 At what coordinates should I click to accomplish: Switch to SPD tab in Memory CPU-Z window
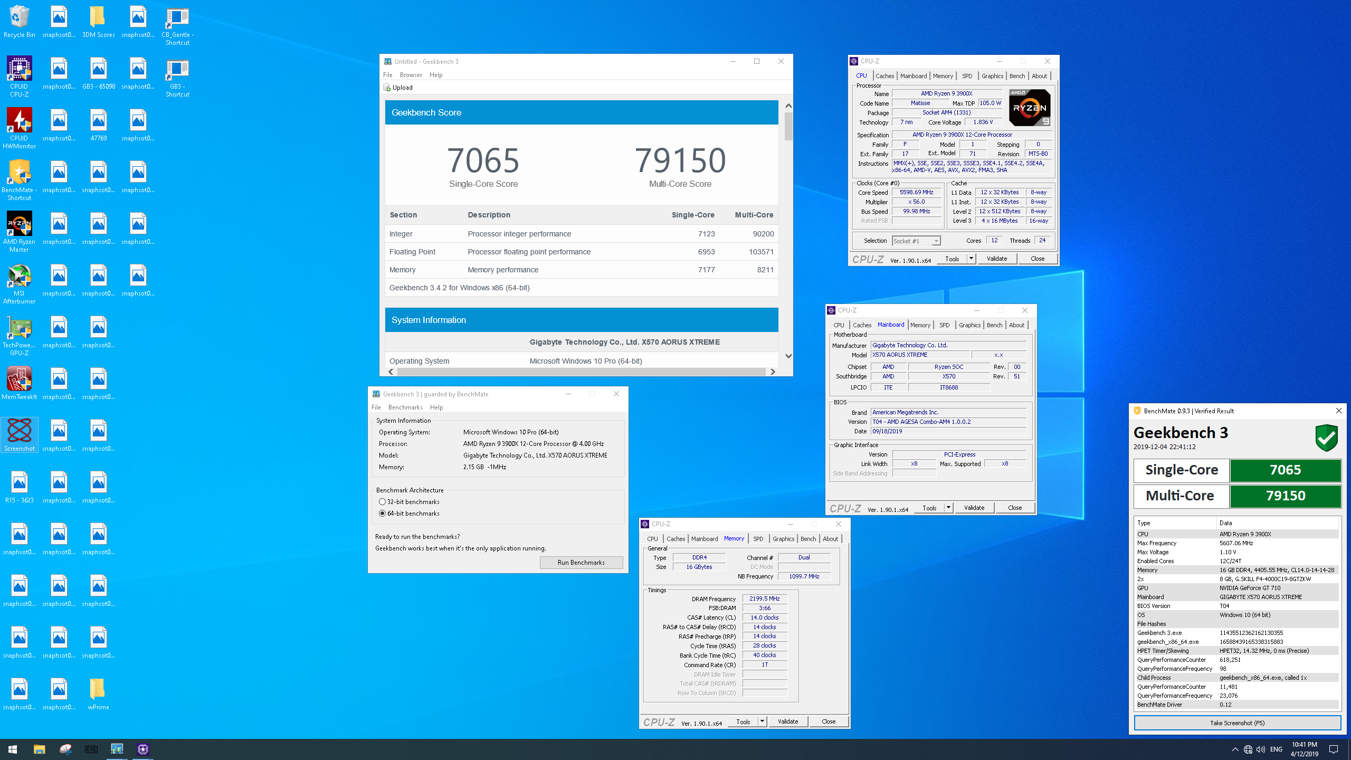758,539
